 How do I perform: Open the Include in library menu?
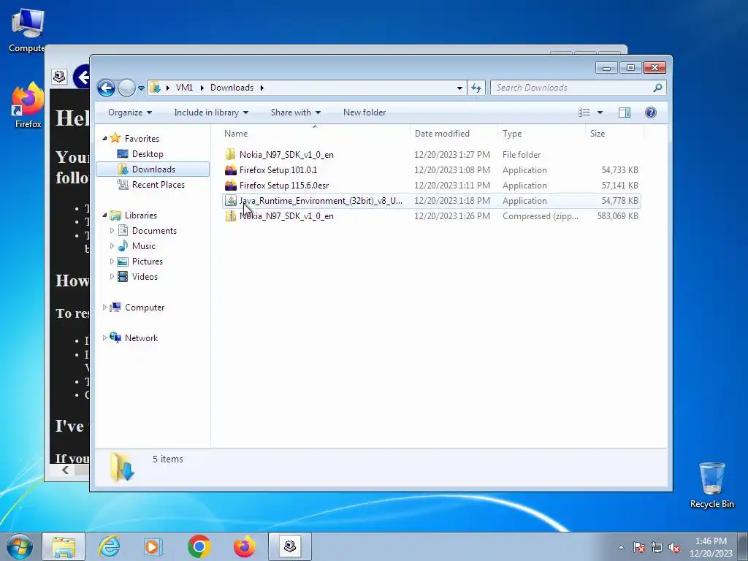(211, 112)
